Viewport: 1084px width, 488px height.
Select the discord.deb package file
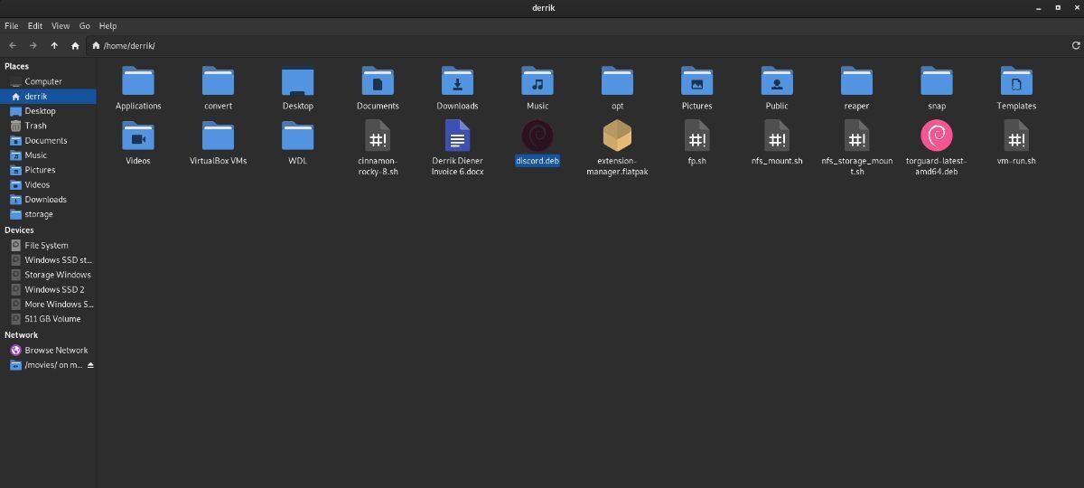(537, 136)
